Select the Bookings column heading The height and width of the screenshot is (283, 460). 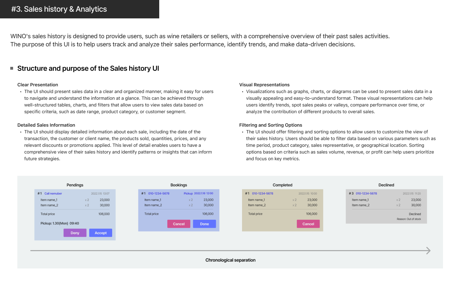(x=179, y=185)
